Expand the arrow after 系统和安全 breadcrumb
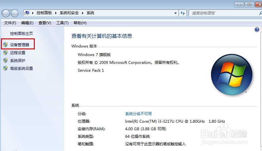Screen dimensions: 262x151 pos(82,13)
